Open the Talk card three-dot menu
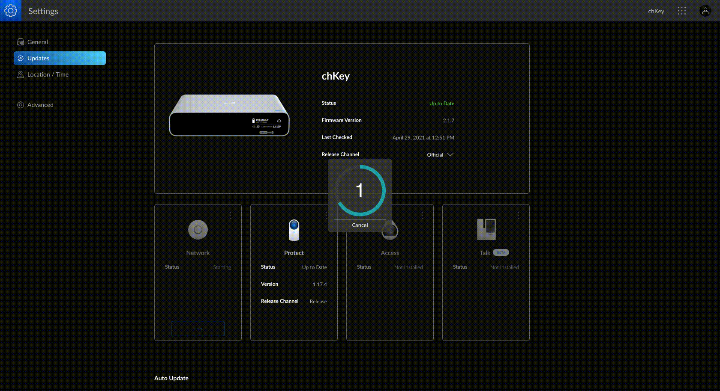 (x=518, y=216)
